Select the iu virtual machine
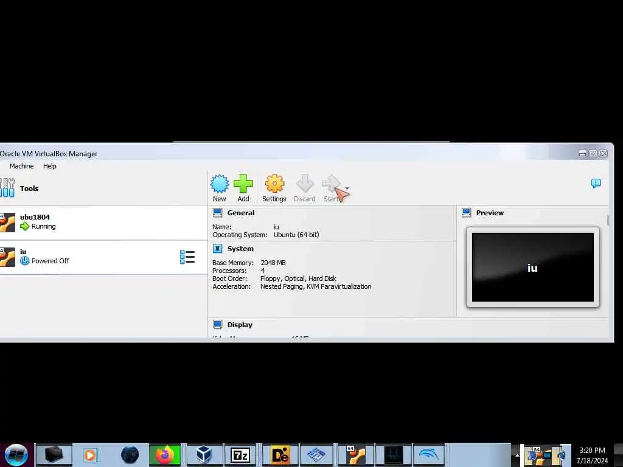The height and width of the screenshot is (467, 623). coord(103,257)
